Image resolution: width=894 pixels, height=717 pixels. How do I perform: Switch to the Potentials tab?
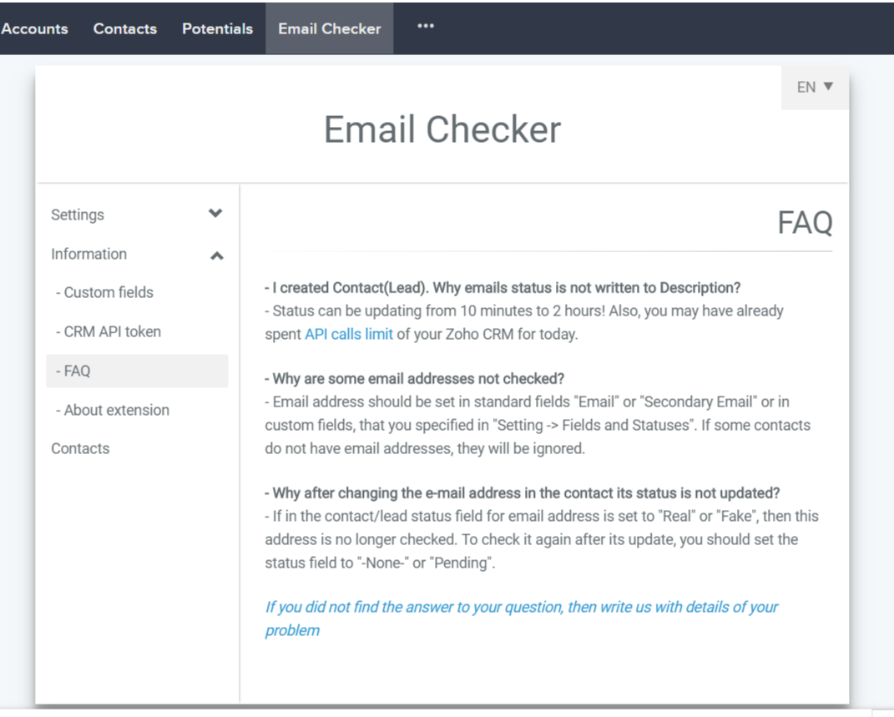(x=217, y=28)
